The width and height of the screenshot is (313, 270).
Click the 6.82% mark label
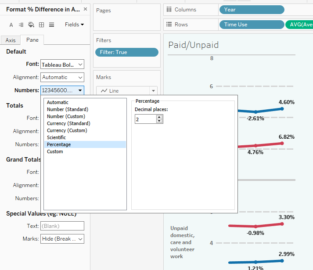[x=287, y=137]
